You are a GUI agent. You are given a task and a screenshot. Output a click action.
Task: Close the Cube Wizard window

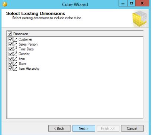coord(142,3)
